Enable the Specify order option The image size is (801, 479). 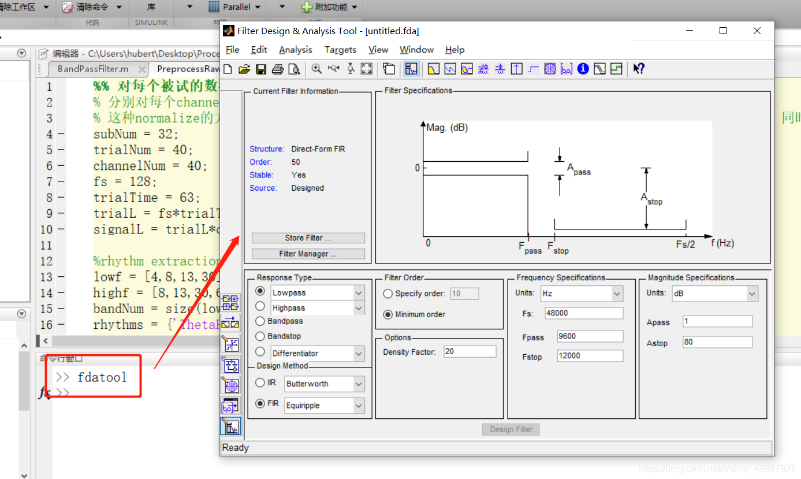tap(388, 294)
